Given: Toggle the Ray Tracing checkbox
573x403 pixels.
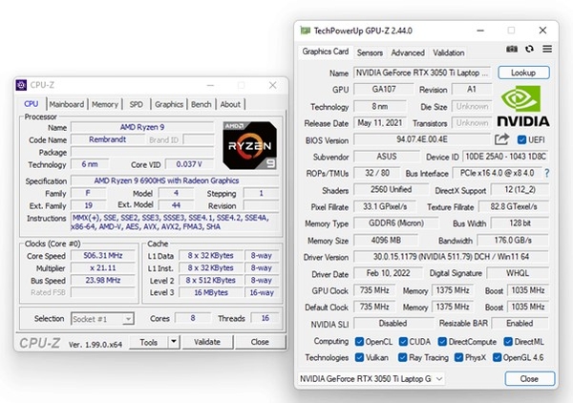Looking at the screenshot, I should pyautogui.click(x=402, y=356).
